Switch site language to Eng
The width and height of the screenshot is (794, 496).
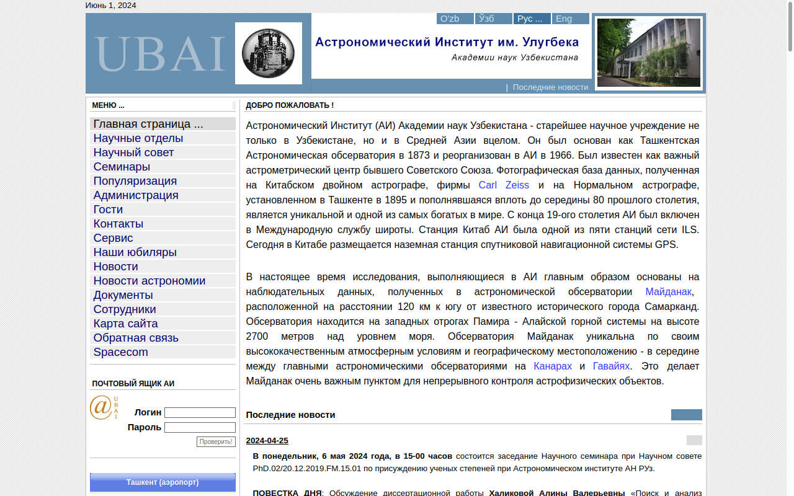tap(571, 19)
